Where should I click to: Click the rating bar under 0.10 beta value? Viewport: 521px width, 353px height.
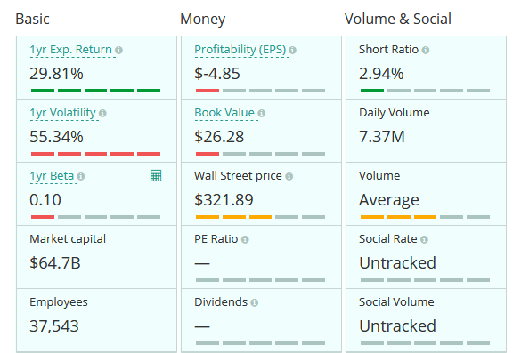95,217
